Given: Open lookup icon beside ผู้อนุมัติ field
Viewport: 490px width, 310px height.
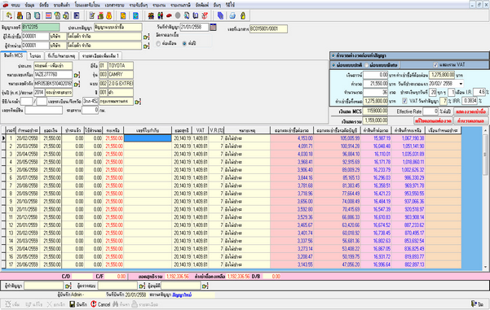Looking at the screenshot, I should tap(205, 286).
